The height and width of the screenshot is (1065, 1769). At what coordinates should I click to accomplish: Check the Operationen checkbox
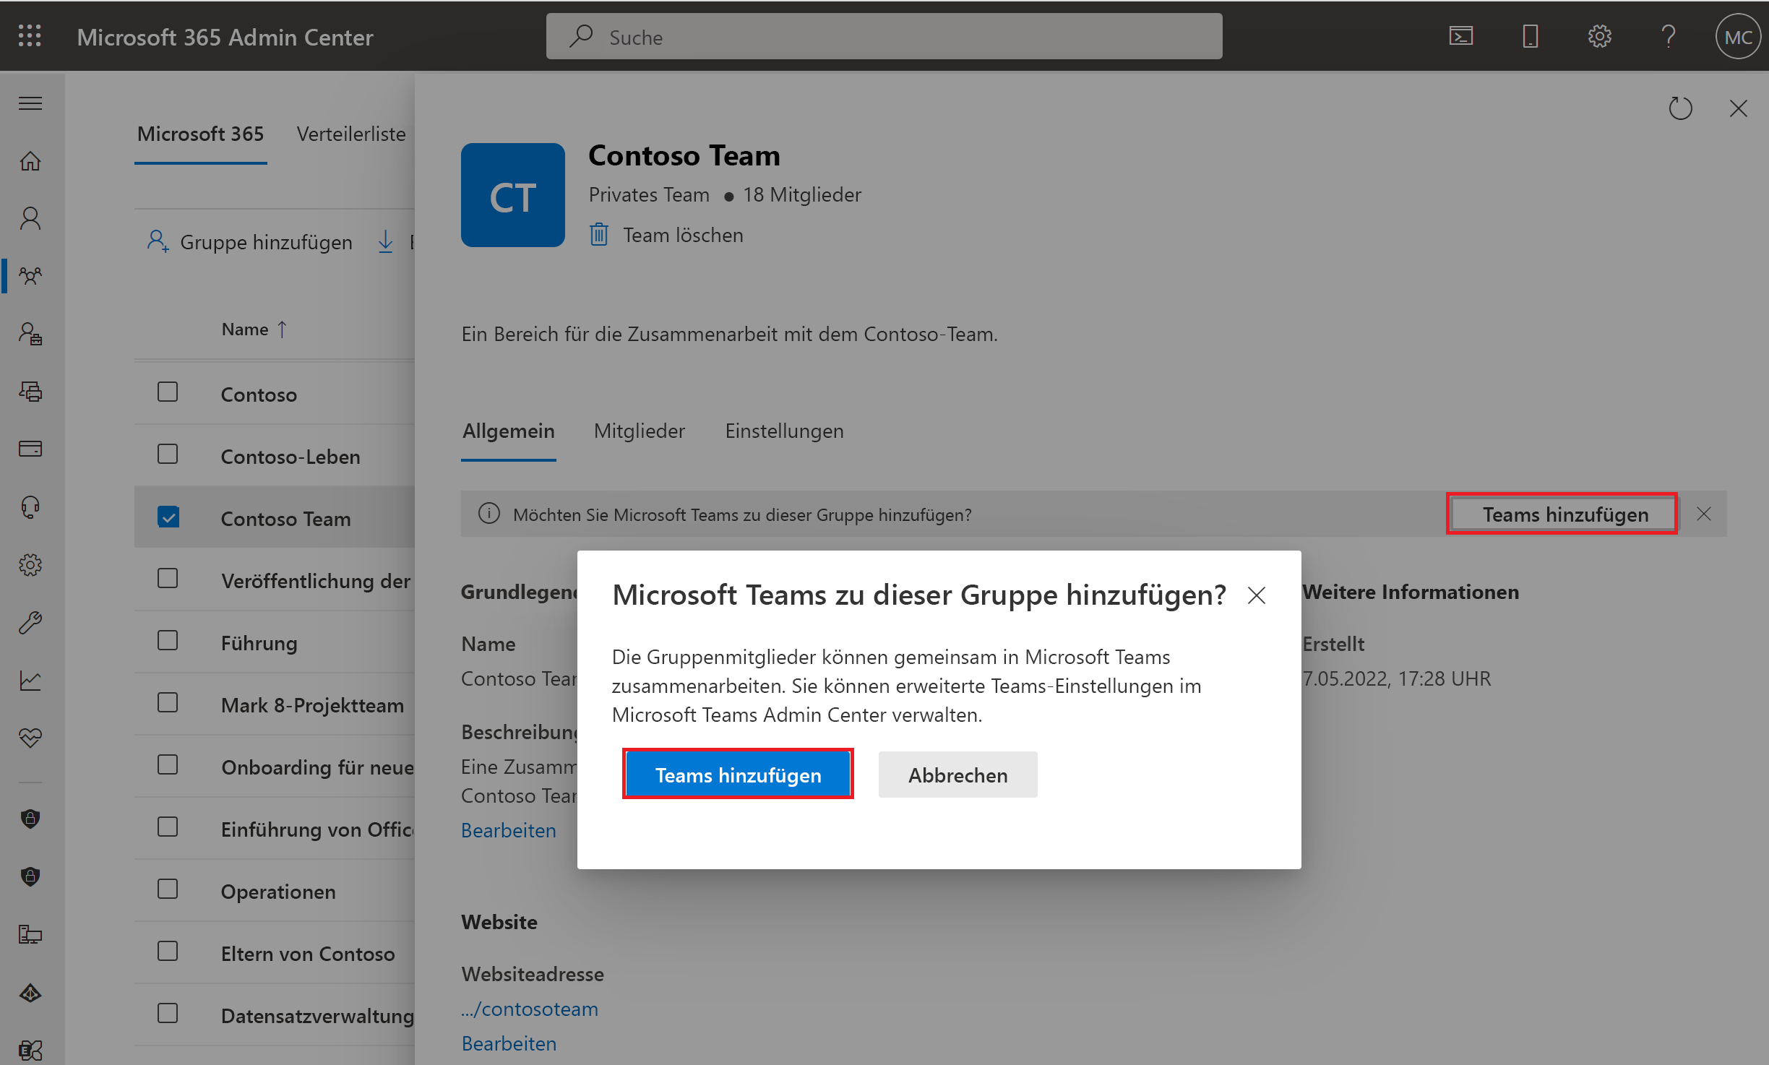[x=168, y=889]
